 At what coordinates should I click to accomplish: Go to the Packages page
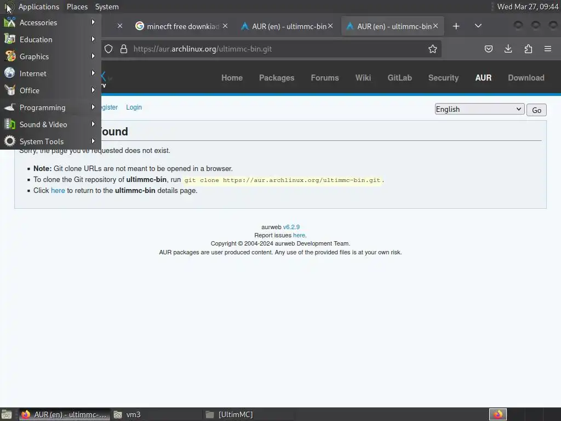tap(277, 78)
